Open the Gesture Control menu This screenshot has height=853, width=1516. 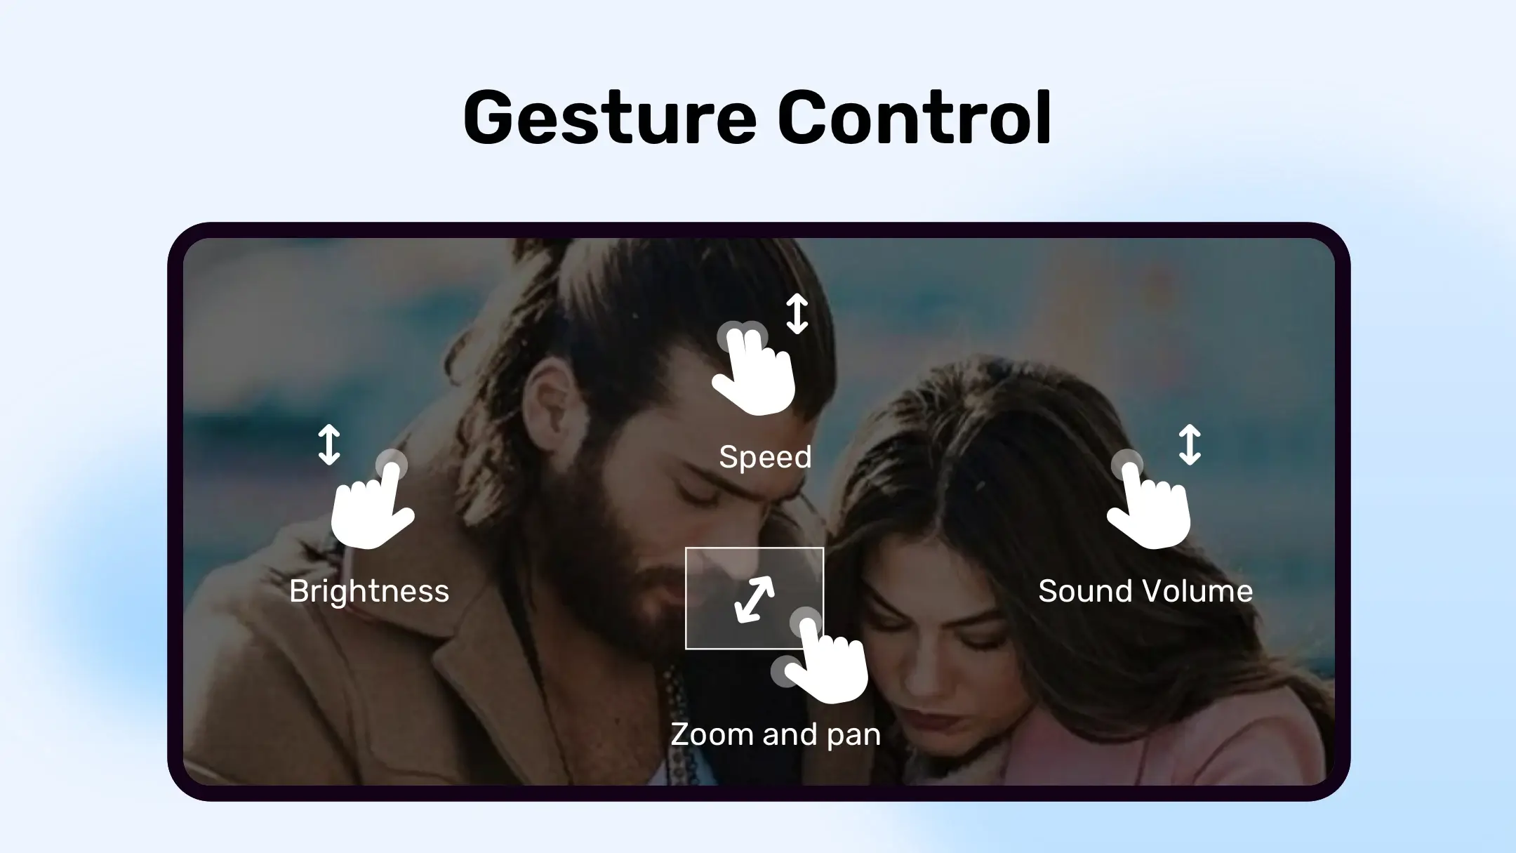[758, 114]
